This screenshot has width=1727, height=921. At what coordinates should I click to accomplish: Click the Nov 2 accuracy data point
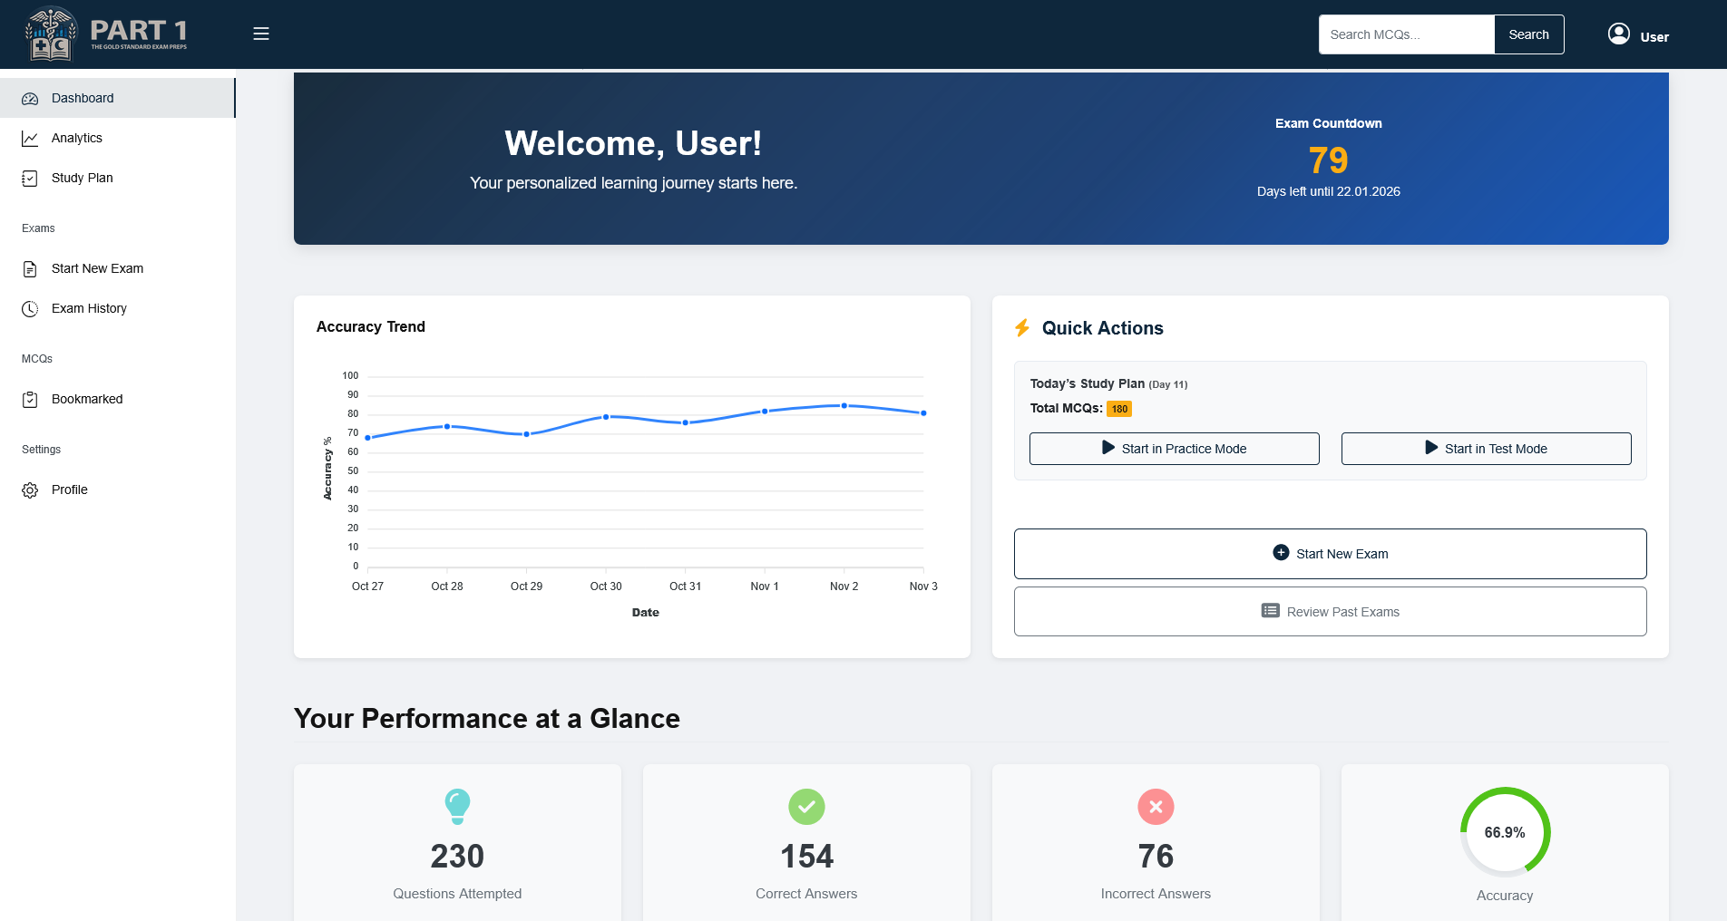pos(844,406)
